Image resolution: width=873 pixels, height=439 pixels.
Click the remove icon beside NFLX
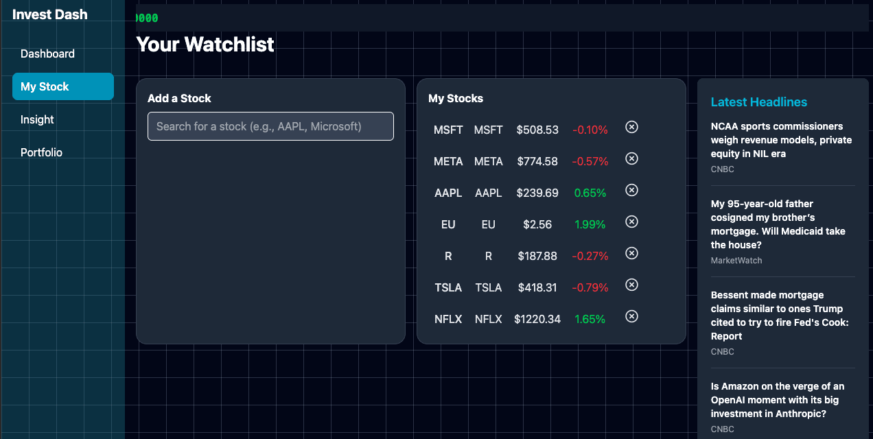coord(632,316)
